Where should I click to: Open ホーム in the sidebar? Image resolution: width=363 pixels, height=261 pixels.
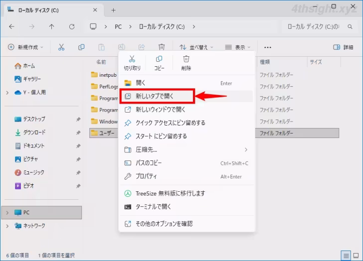pos(24,66)
